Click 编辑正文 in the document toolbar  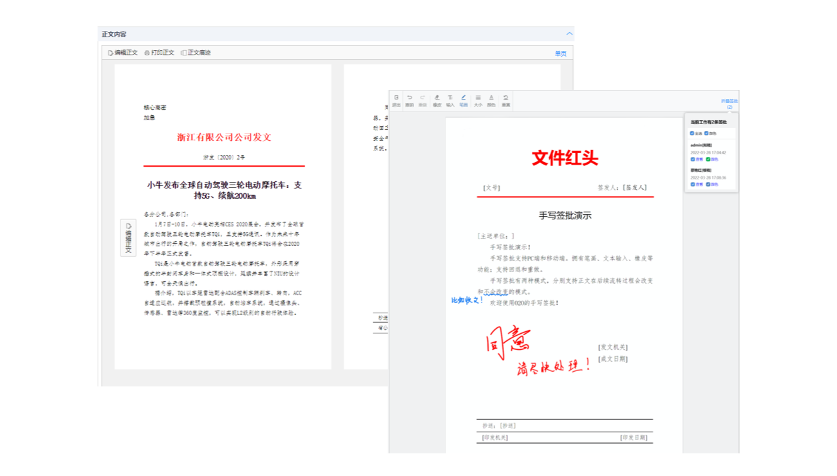coord(123,53)
